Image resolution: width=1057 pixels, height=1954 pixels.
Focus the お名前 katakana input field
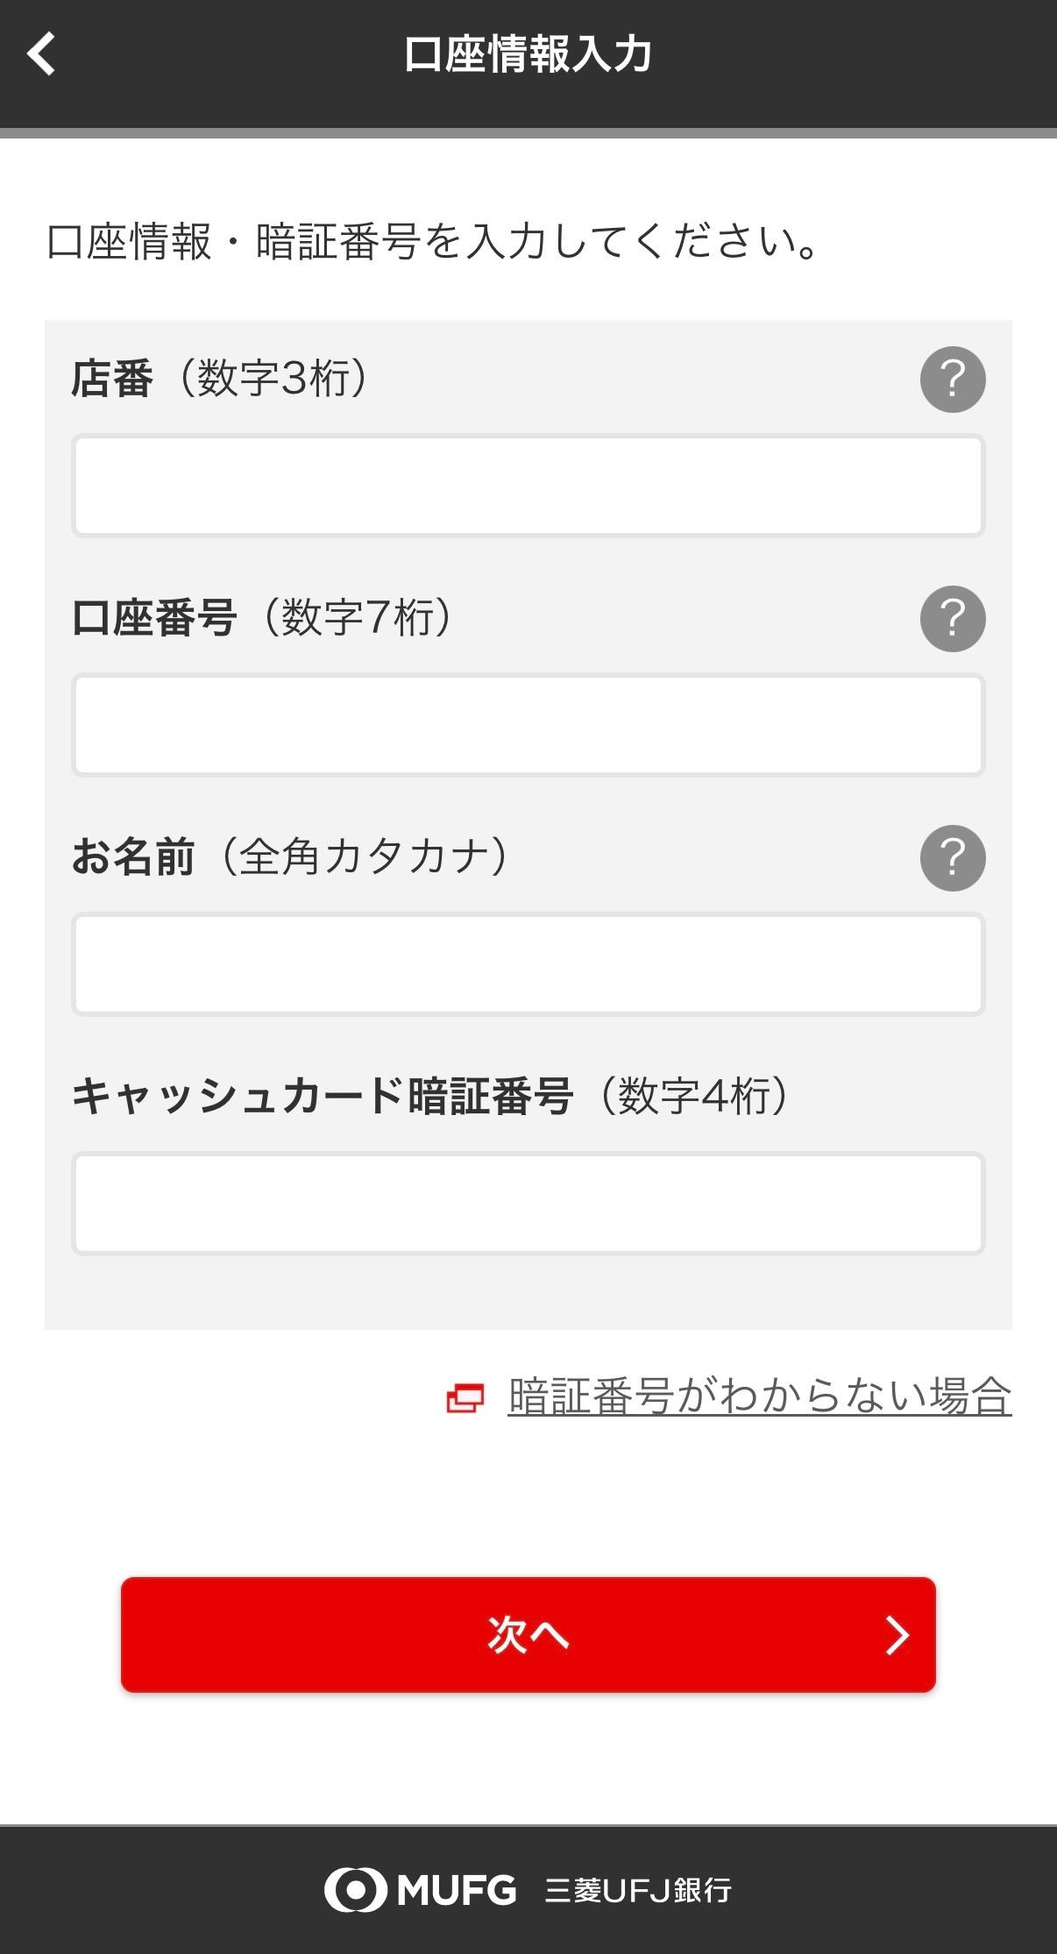coord(528,964)
